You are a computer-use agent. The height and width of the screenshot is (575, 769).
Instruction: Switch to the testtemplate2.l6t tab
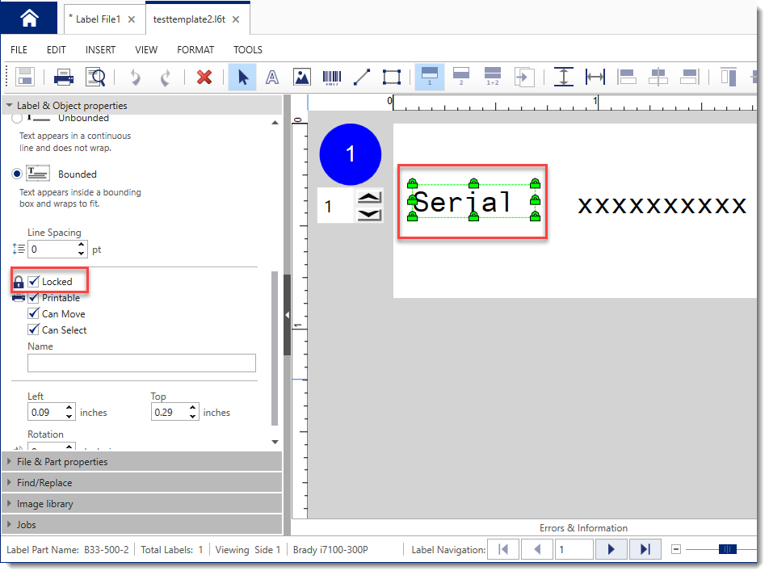tap(190, 19)
